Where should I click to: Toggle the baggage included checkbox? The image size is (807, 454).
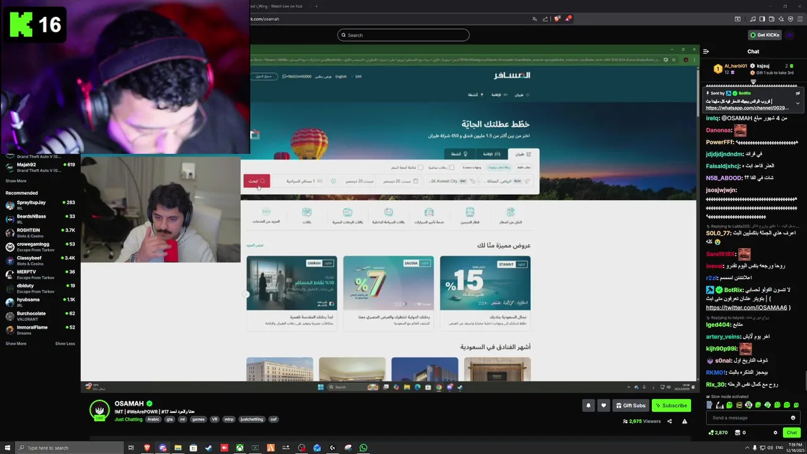tap(420, 168)
